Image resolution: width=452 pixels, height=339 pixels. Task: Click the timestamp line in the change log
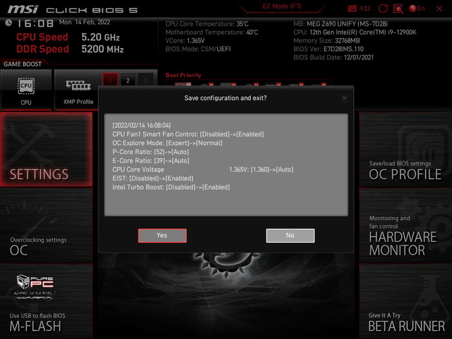coord(142,126)
